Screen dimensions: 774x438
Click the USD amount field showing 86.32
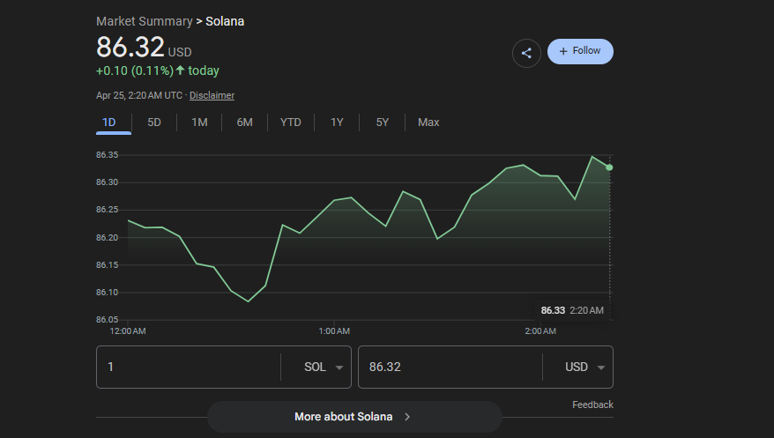pyautogui.click(x=449, y=367)
